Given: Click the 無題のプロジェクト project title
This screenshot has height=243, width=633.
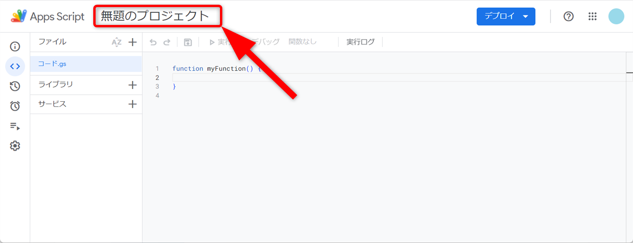Looking at the screenshot, I should click(x=155, y=16).
